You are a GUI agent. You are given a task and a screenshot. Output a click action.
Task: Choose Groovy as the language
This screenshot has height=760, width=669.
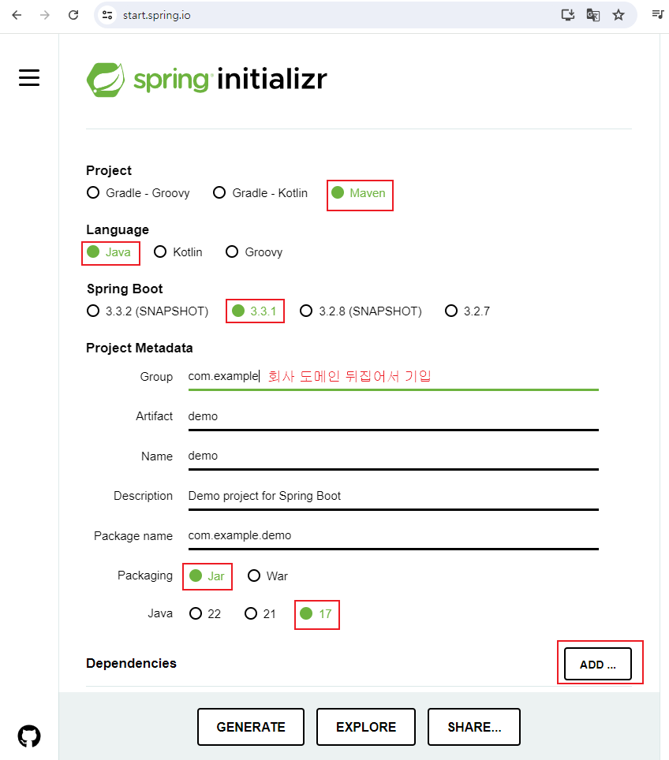pos(254,252)
